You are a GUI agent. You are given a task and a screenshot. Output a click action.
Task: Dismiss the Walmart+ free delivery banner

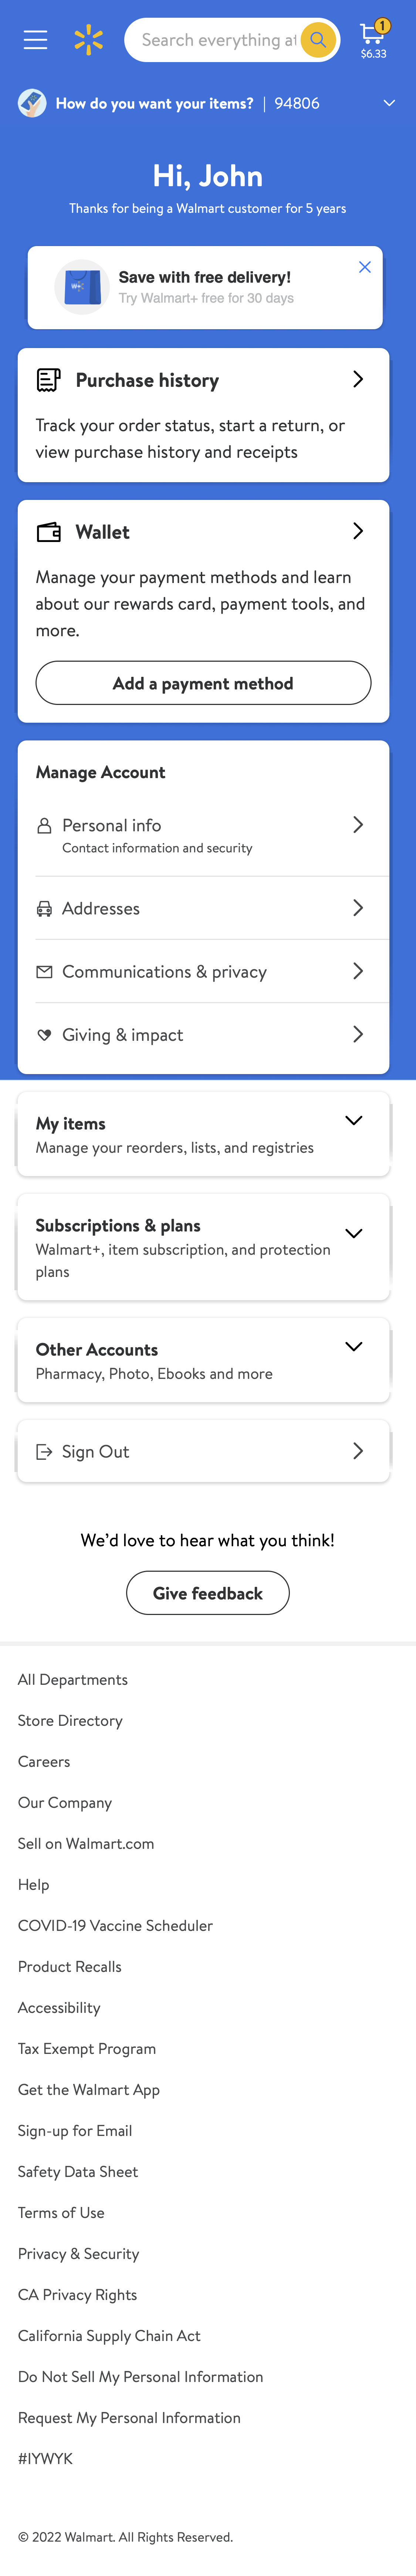coord(365,267)
